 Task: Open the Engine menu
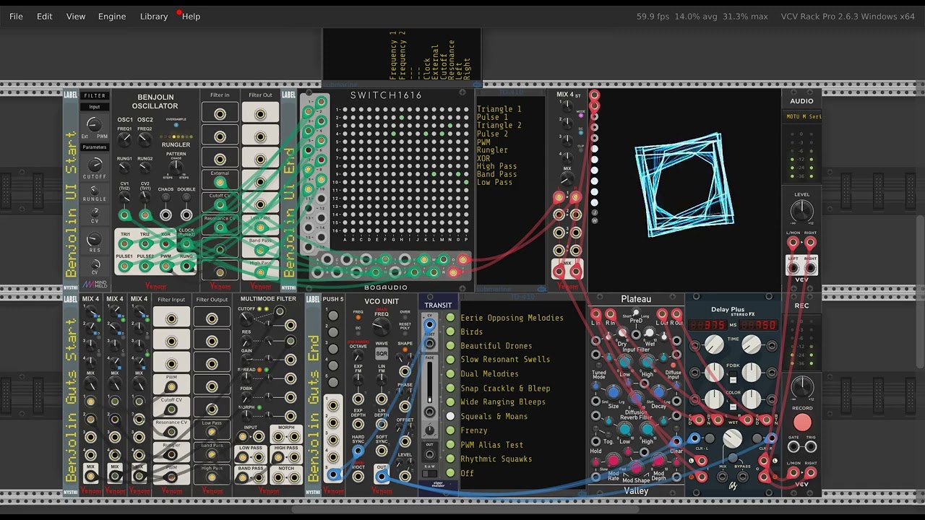coord(112,16)
